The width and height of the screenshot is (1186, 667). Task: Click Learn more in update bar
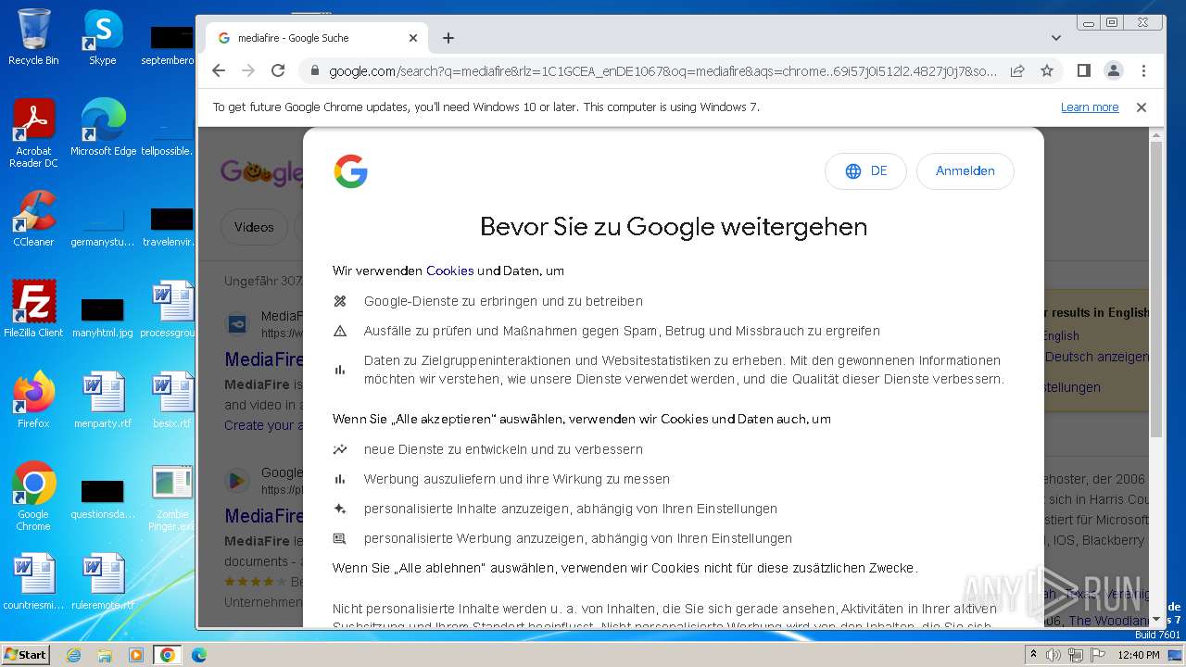(x=1090, y=107)
